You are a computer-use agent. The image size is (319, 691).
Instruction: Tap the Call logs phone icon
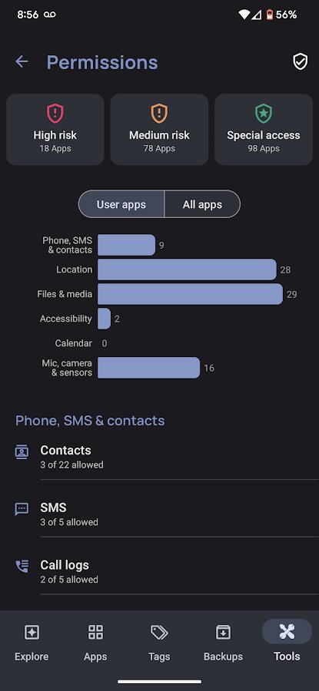point(22,567)
